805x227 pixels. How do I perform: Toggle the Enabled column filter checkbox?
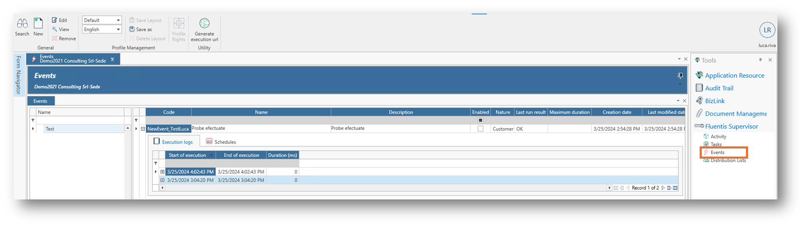coord(480,121)
